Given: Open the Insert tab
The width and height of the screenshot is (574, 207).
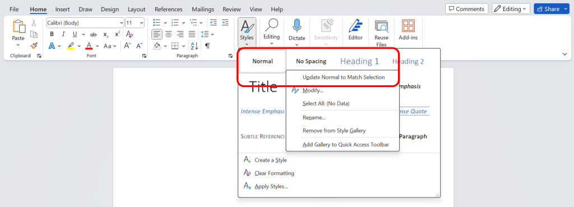Looking at the screenshot, I should pos(63,9).
